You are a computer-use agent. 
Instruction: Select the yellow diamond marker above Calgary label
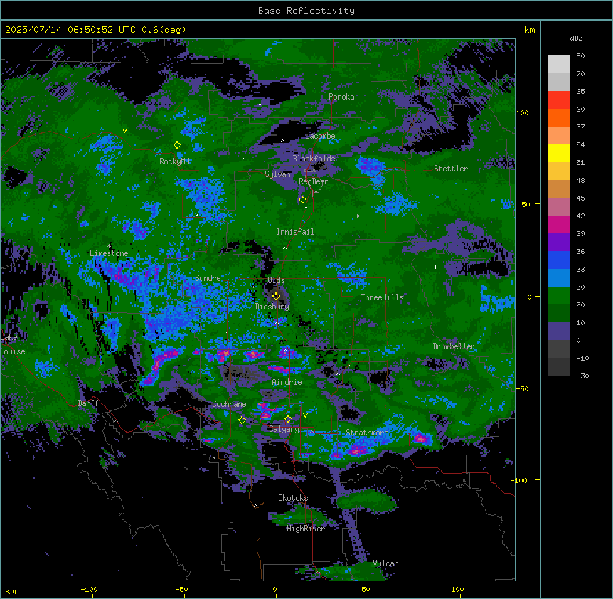click(288, 419)
